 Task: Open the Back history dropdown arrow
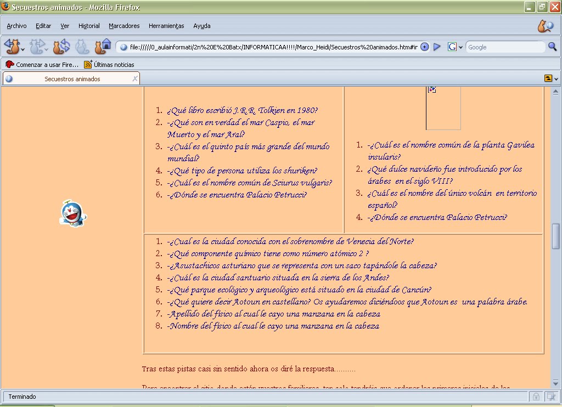23,49
